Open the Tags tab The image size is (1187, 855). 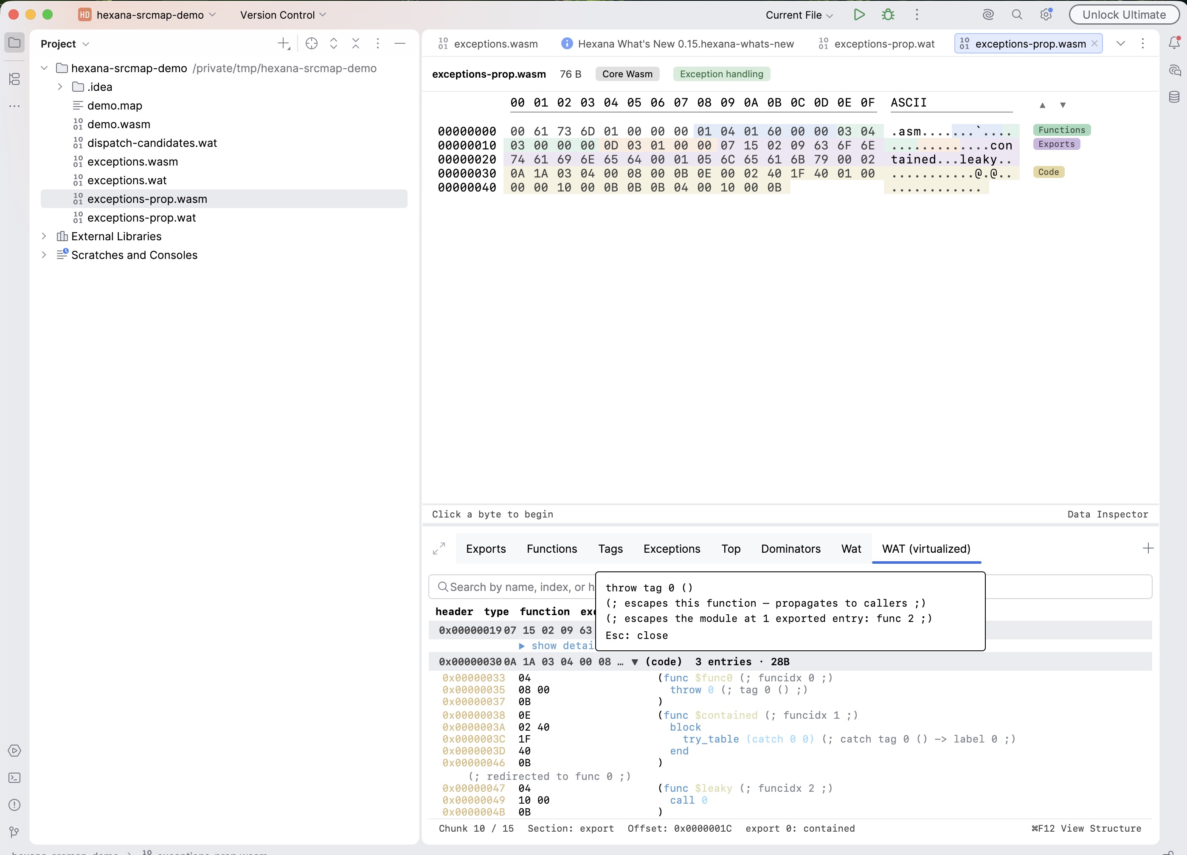coord(610,548)
